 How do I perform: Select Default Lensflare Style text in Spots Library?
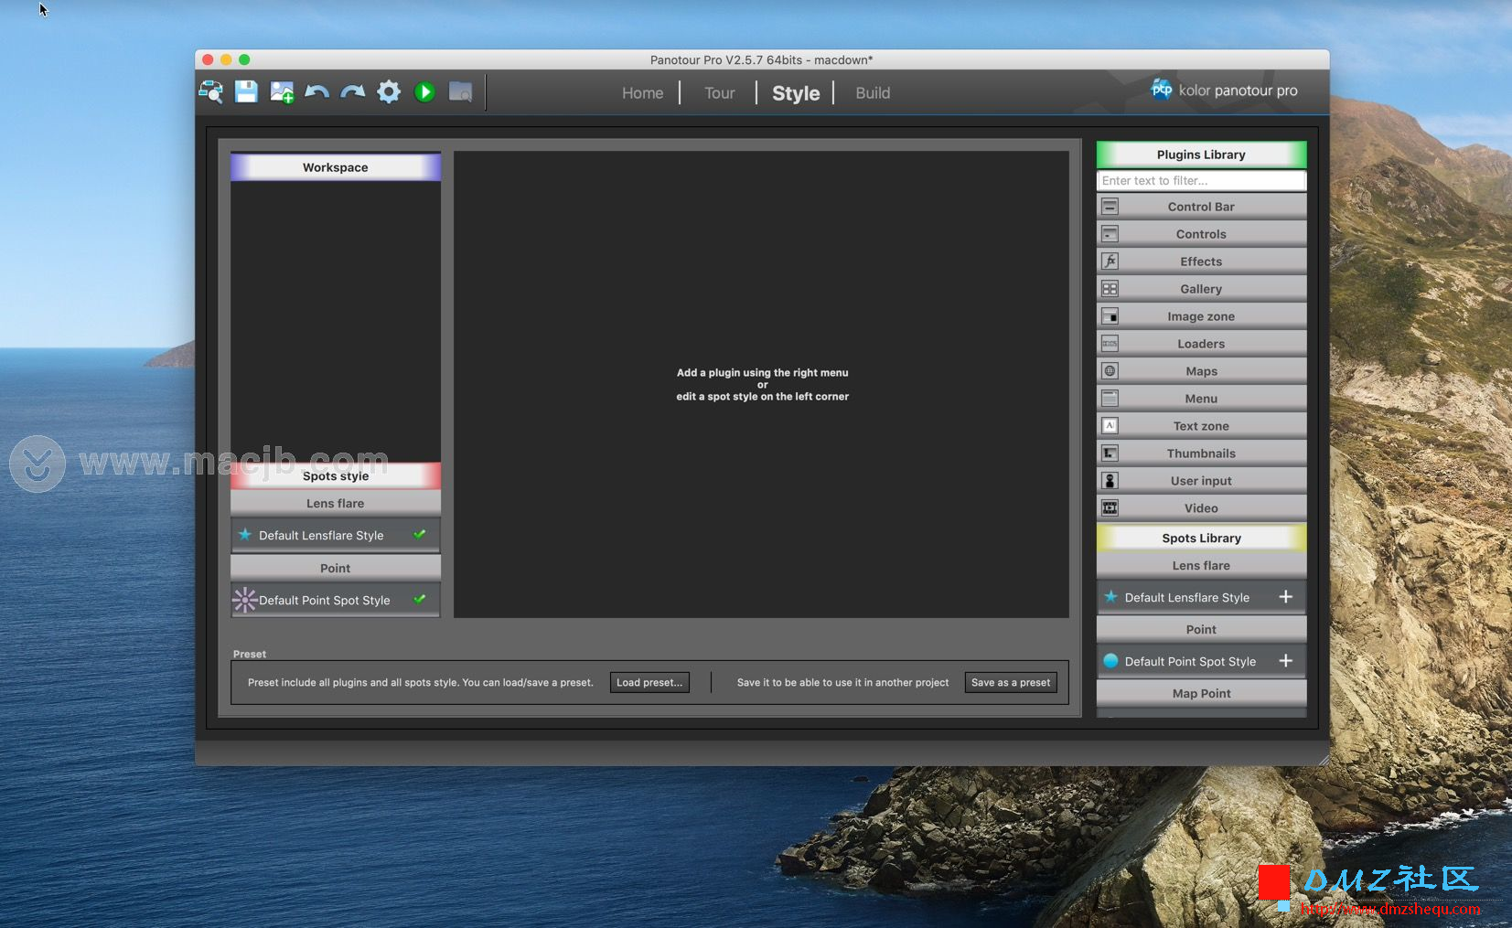[x=1186, y=597]
